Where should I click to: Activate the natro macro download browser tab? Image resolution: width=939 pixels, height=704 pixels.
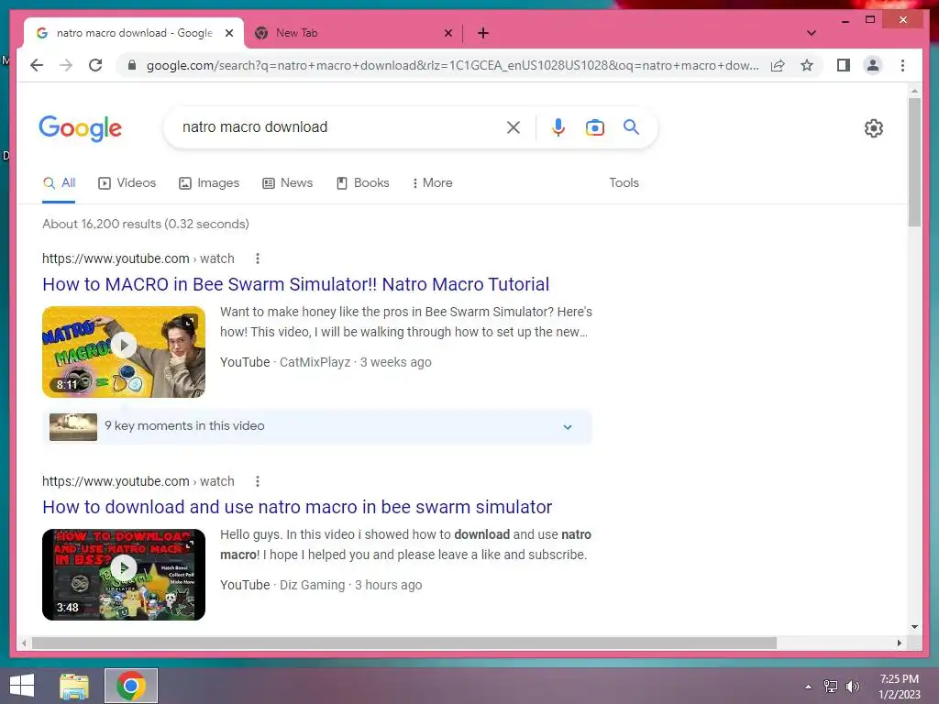coord(134,33)
